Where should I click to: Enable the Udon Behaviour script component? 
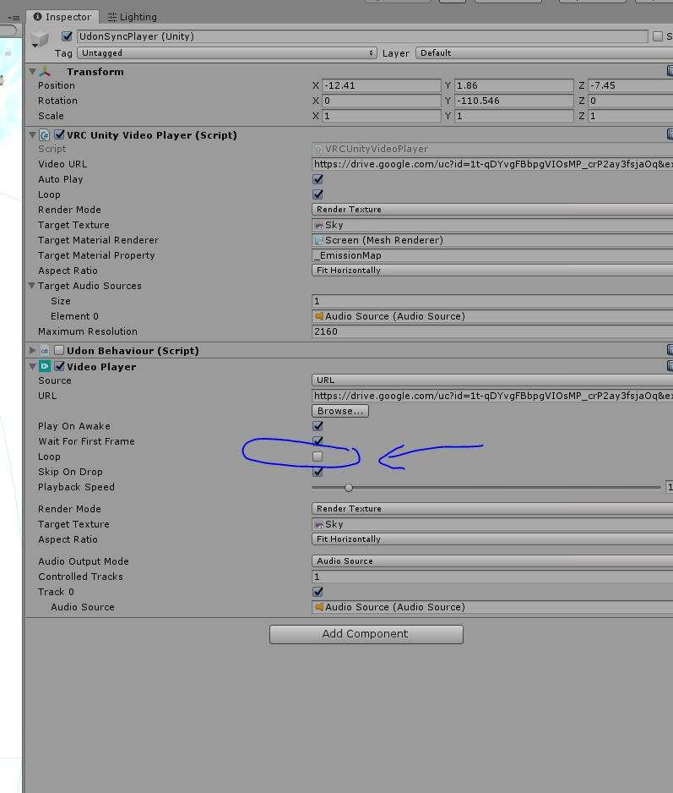(59, 351)
